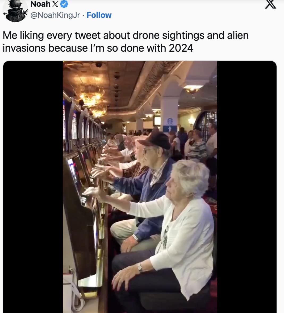
Task: Select the word 2024 in the tweet
Action: click(x=181, y=48)
